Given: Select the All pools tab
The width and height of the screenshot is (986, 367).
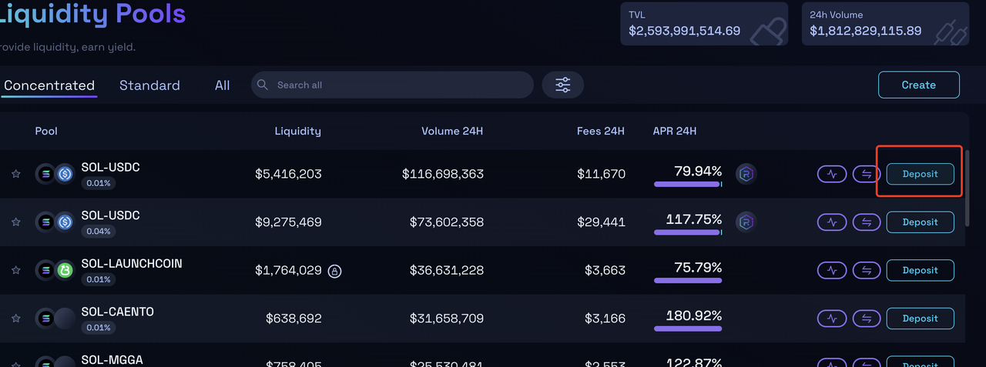Looking at the screenshot, I should [222, 85].
